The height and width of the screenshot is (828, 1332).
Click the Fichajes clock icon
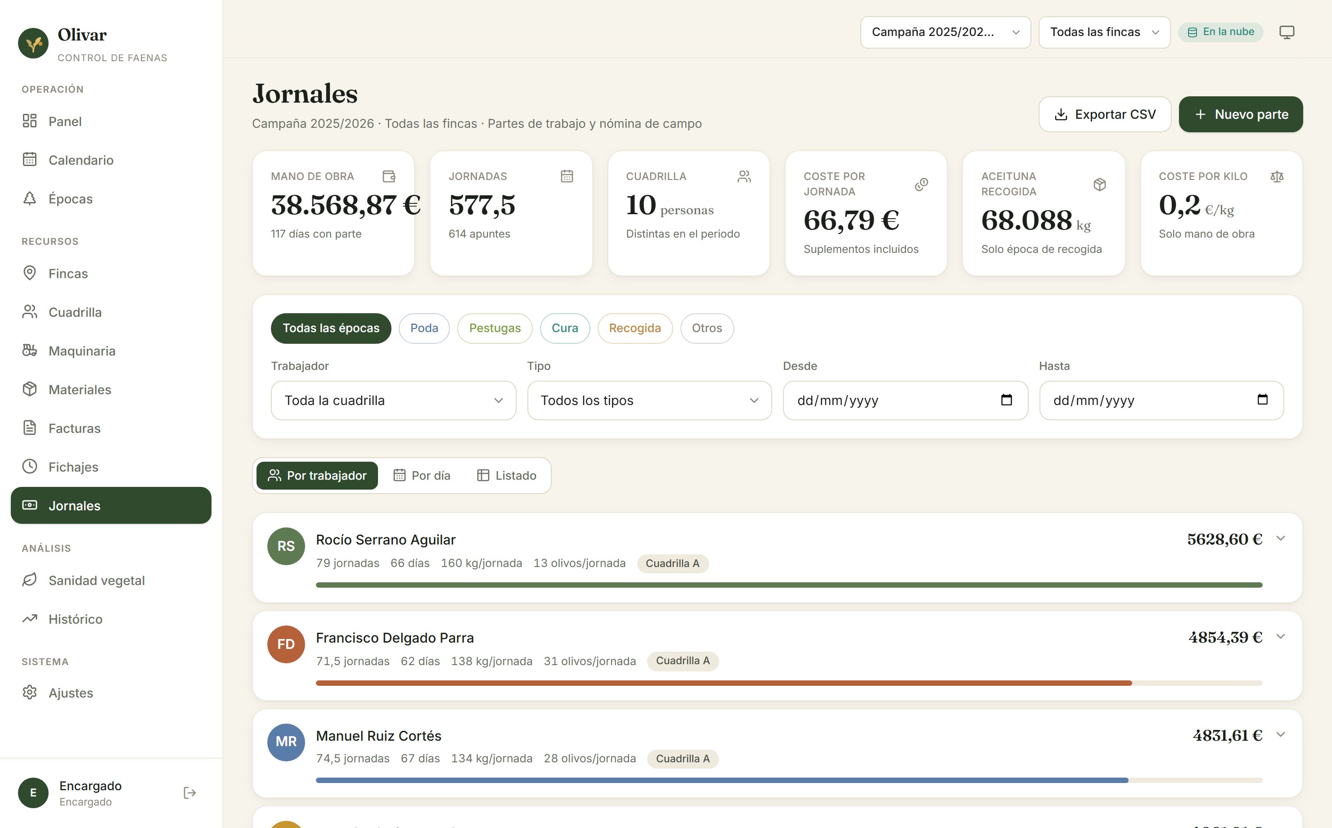coord(30,467)
